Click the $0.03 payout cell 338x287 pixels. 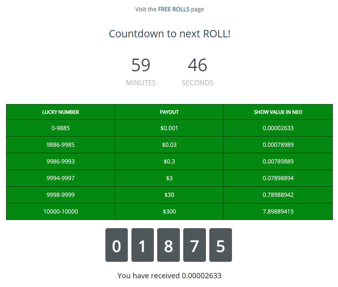point(169,145)
